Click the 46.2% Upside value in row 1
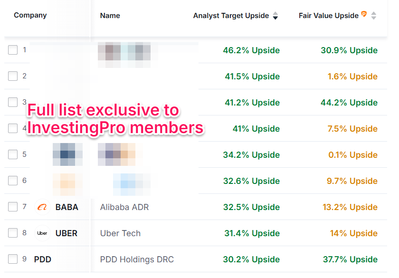 [x=252, y=50]
